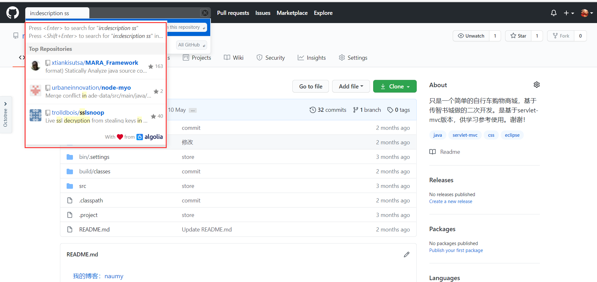597x282 pixels.
Task: Open the servlet-mvc topic tag
Action: pyautogui.click(x=465, y=135)
